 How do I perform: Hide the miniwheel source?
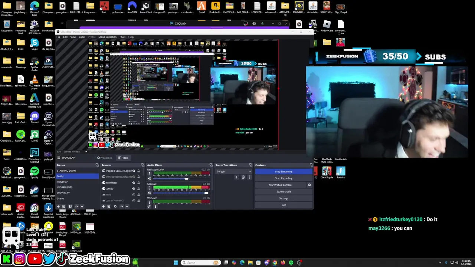point(134,183)
